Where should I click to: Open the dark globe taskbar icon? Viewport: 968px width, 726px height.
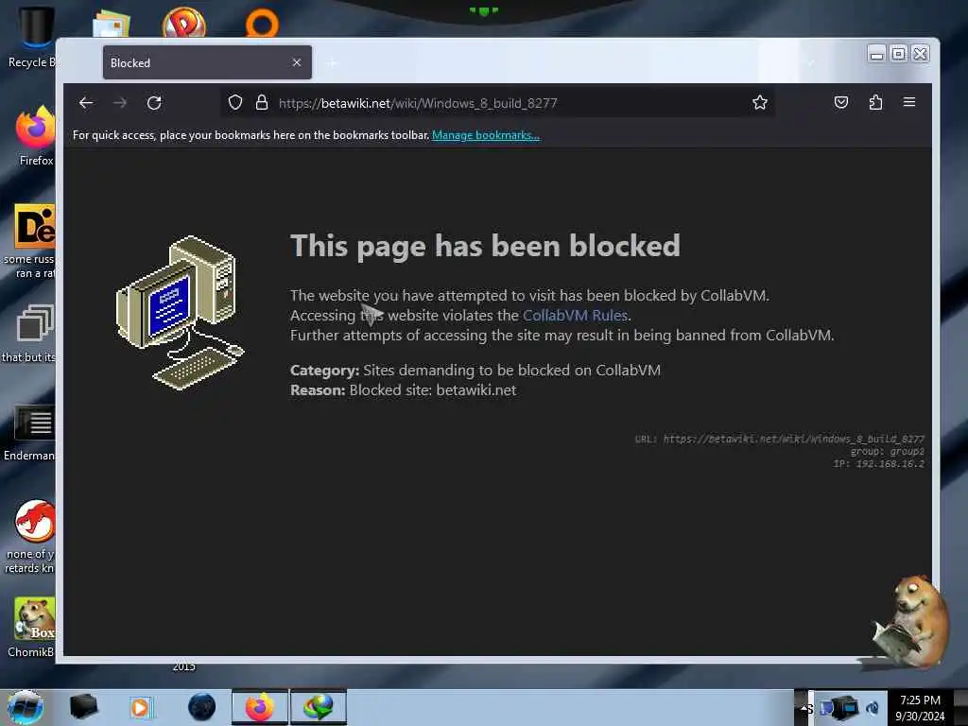pyautogui.click(x=201, y=707)
